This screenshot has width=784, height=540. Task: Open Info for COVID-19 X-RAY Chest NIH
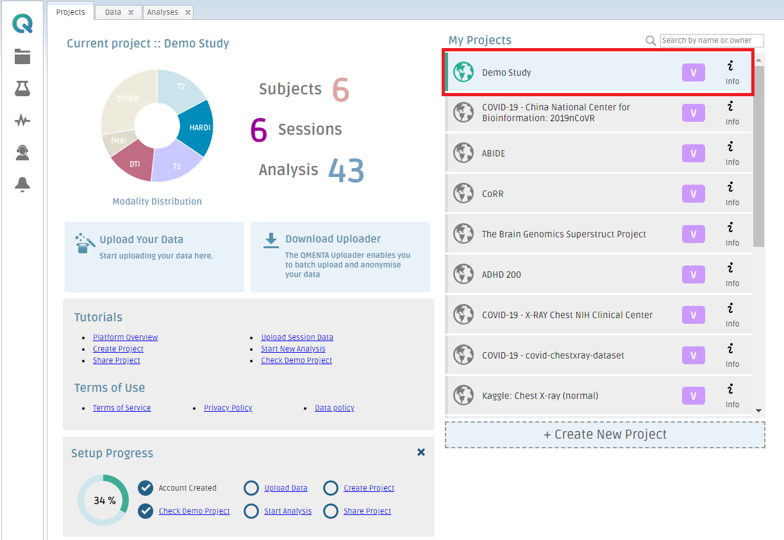[732, 316]
